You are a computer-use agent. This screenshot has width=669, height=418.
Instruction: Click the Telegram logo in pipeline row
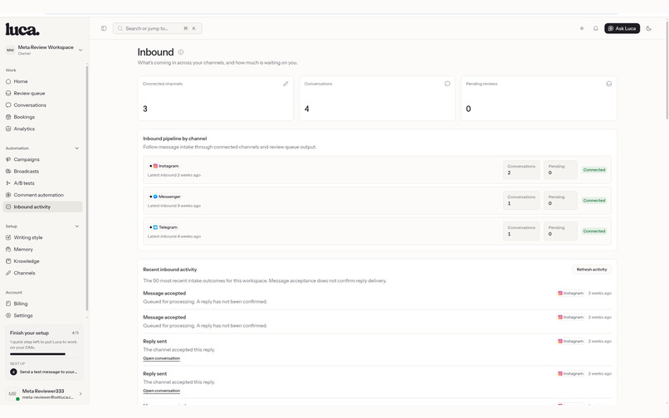[x=155, y=227]
